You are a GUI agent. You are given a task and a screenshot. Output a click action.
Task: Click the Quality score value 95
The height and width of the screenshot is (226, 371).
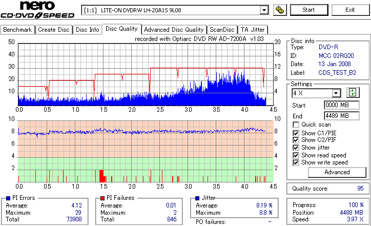pos(360,189)
